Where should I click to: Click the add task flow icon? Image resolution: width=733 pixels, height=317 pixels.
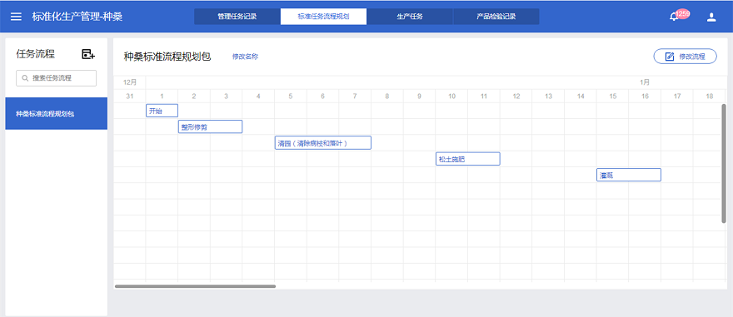pyautogui.click(x=88, y=54)
